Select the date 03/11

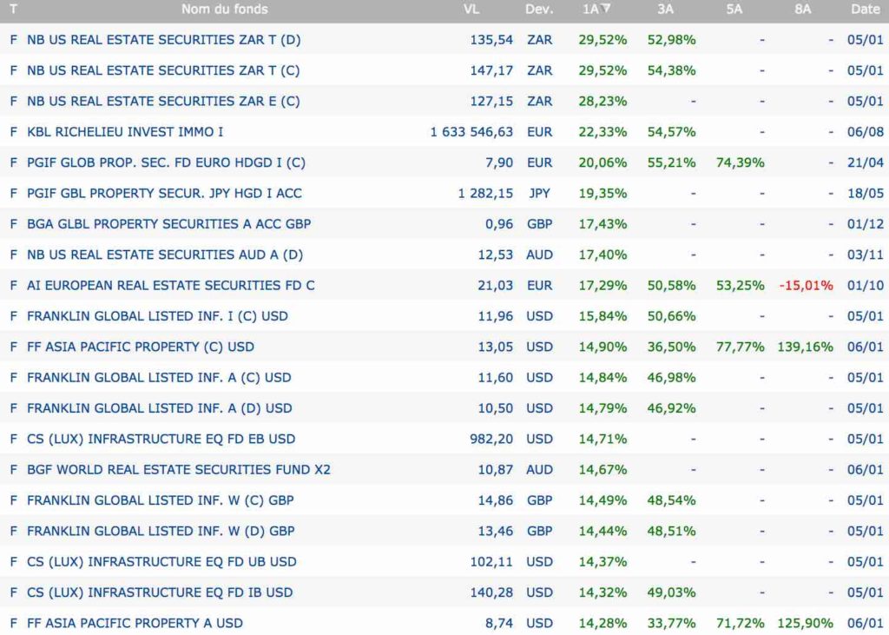click(x=866, y=255)
